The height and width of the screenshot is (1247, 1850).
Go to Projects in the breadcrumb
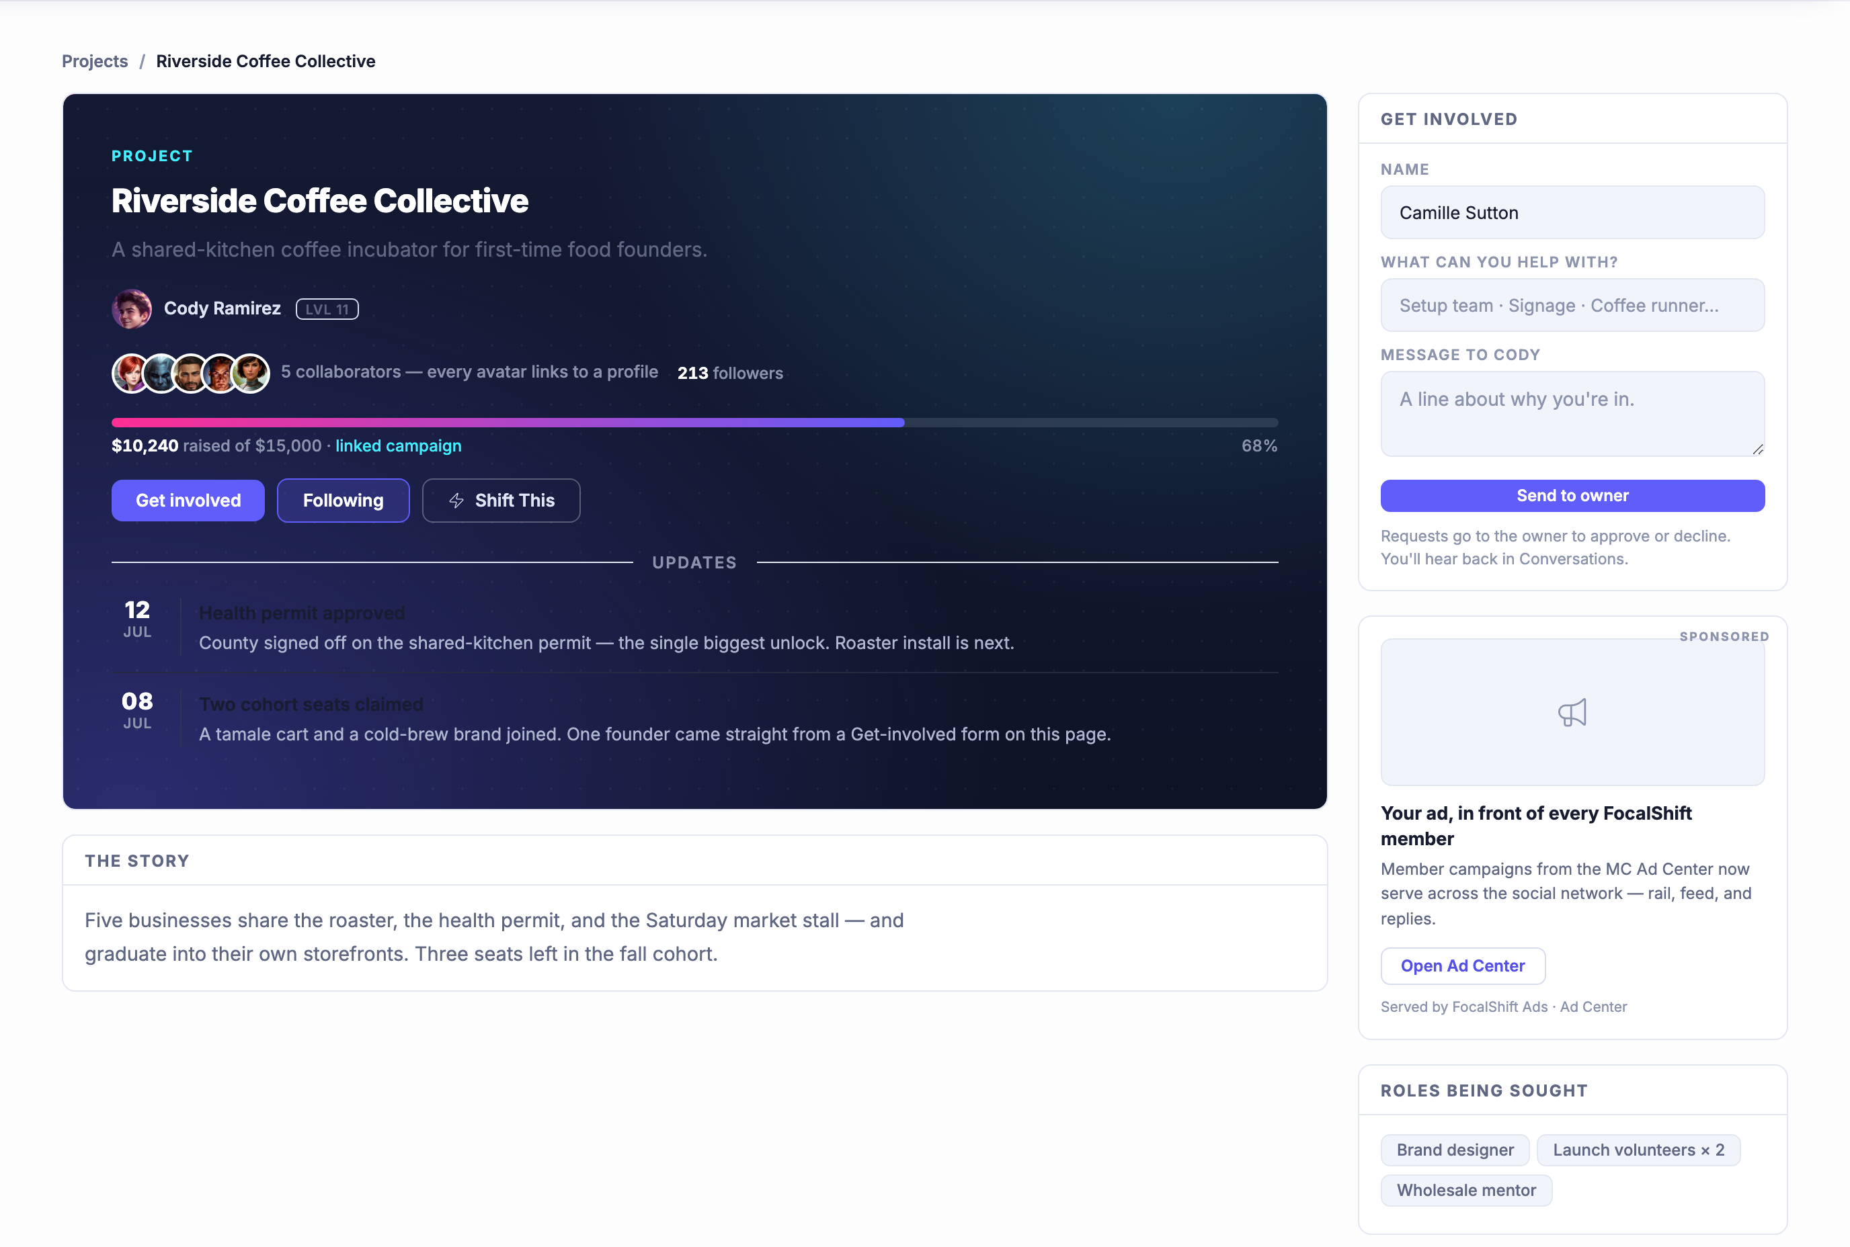(95, 61)
